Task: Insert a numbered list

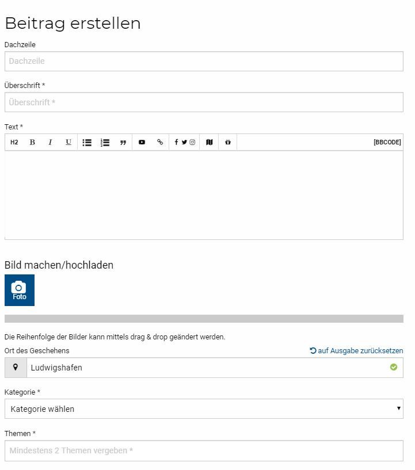Action: [105, 142]
